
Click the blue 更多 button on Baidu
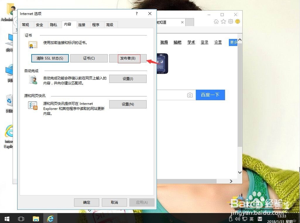(x=233, y=42)
